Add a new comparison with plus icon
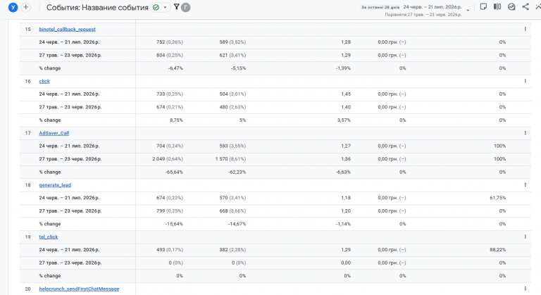Image resolution: width=541 pixels, height=295 pixels. 26,7
